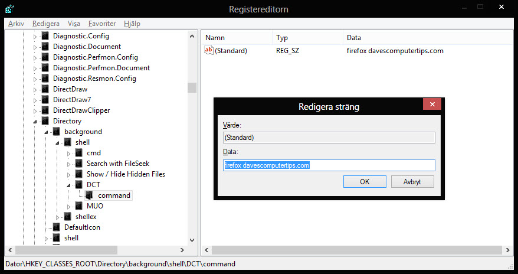518x274 pixels.
Task: Click the DirectDraw7 folder icon
Action: pyautogui.click(x=45, y=100)
